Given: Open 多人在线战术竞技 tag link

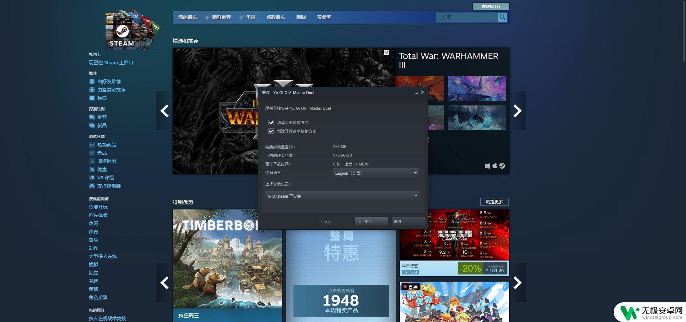Looking at the screenshot, I should [x=107, y=318].
